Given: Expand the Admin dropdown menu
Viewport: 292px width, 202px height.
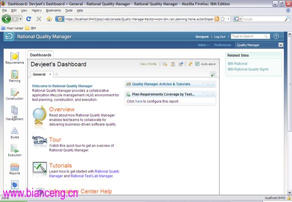Looking at the screenshot, I should [203, 45].
